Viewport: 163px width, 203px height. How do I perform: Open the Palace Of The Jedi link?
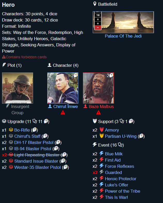tap(123, 36)
